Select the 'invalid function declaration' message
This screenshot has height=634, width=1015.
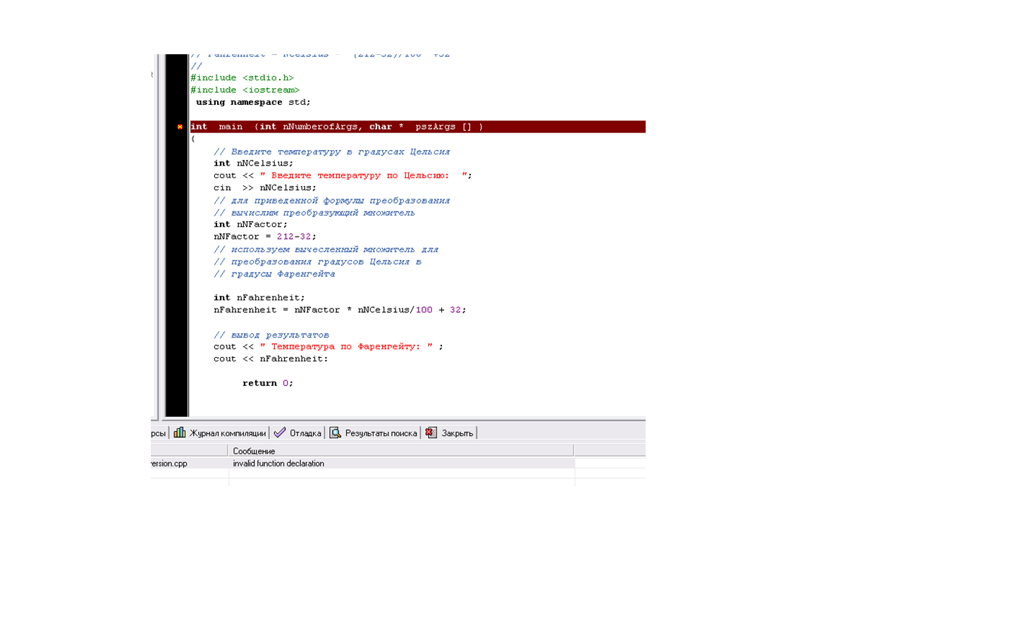click(278, 464)
